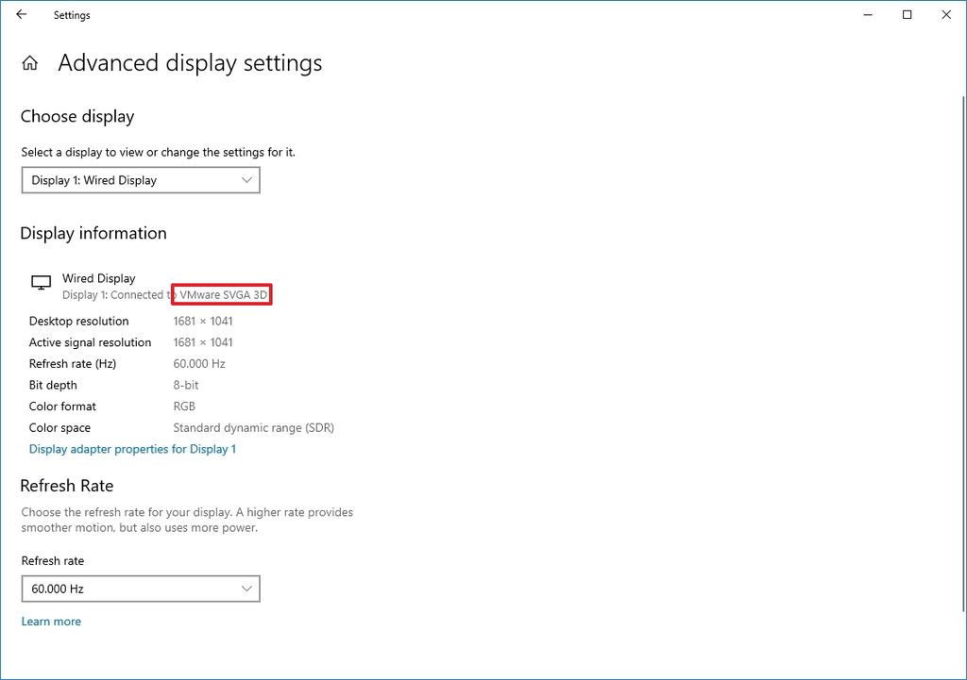Select the 8-bit Bit depth value
This screenshot has width=967, height=680.
(x=184, y=385)
